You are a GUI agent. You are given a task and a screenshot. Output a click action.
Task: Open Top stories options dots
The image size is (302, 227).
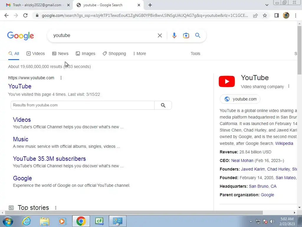(56, 208)
